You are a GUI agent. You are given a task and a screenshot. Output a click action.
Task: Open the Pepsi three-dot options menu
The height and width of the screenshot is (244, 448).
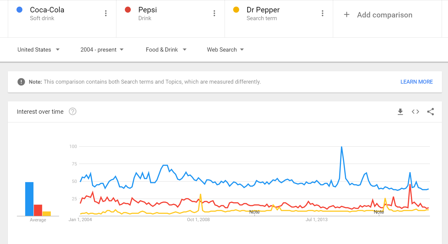pos(214,13)
